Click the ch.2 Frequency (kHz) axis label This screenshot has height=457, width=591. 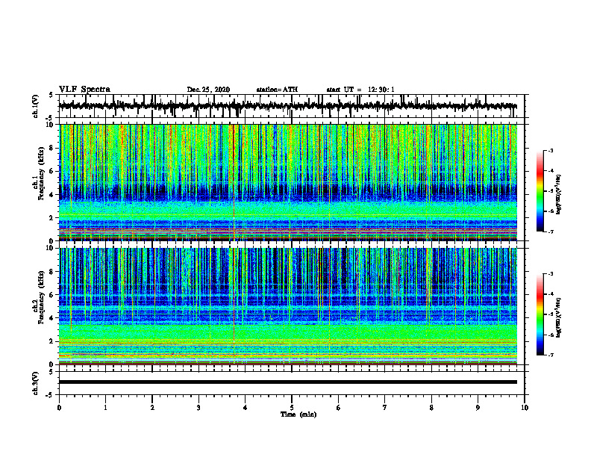39,297
